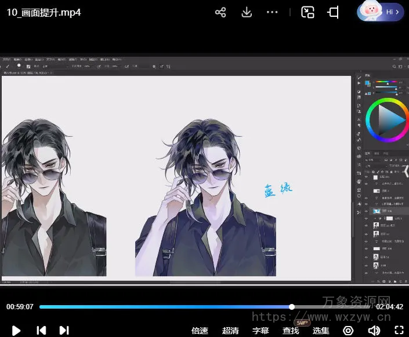409x337 pixels.
Task: Open the three-dot more options menu
Action: click(x=272, y=12)
